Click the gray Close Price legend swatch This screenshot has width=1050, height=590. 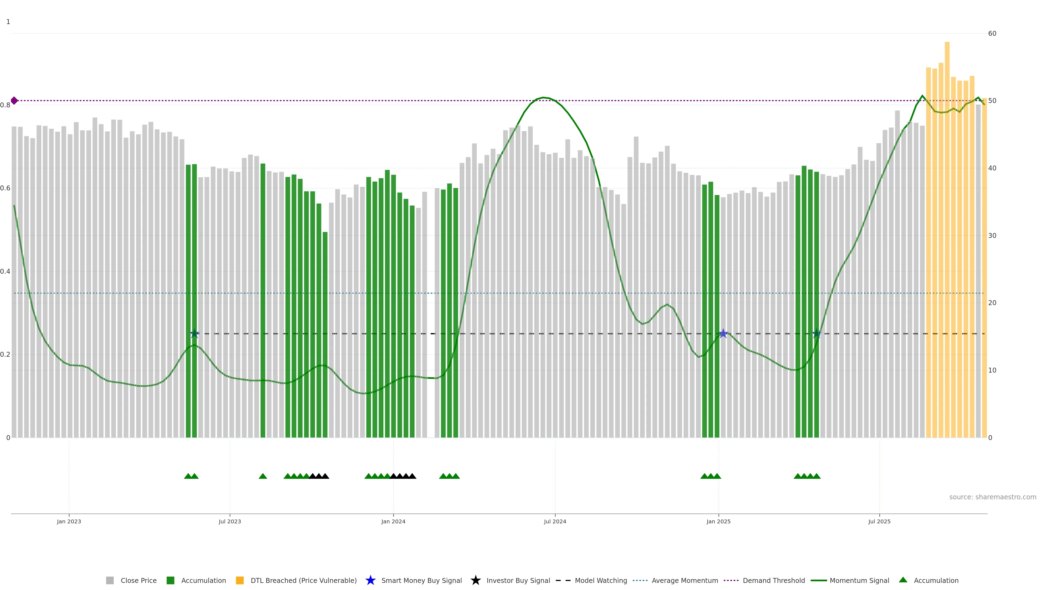coord(110,581)
